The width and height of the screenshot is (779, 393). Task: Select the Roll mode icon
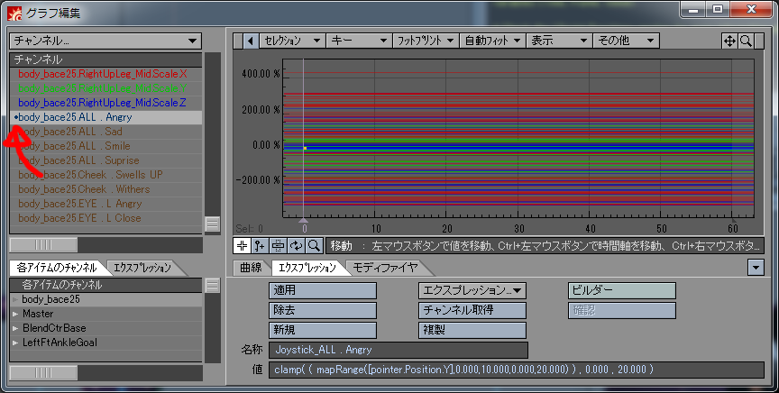296,245
